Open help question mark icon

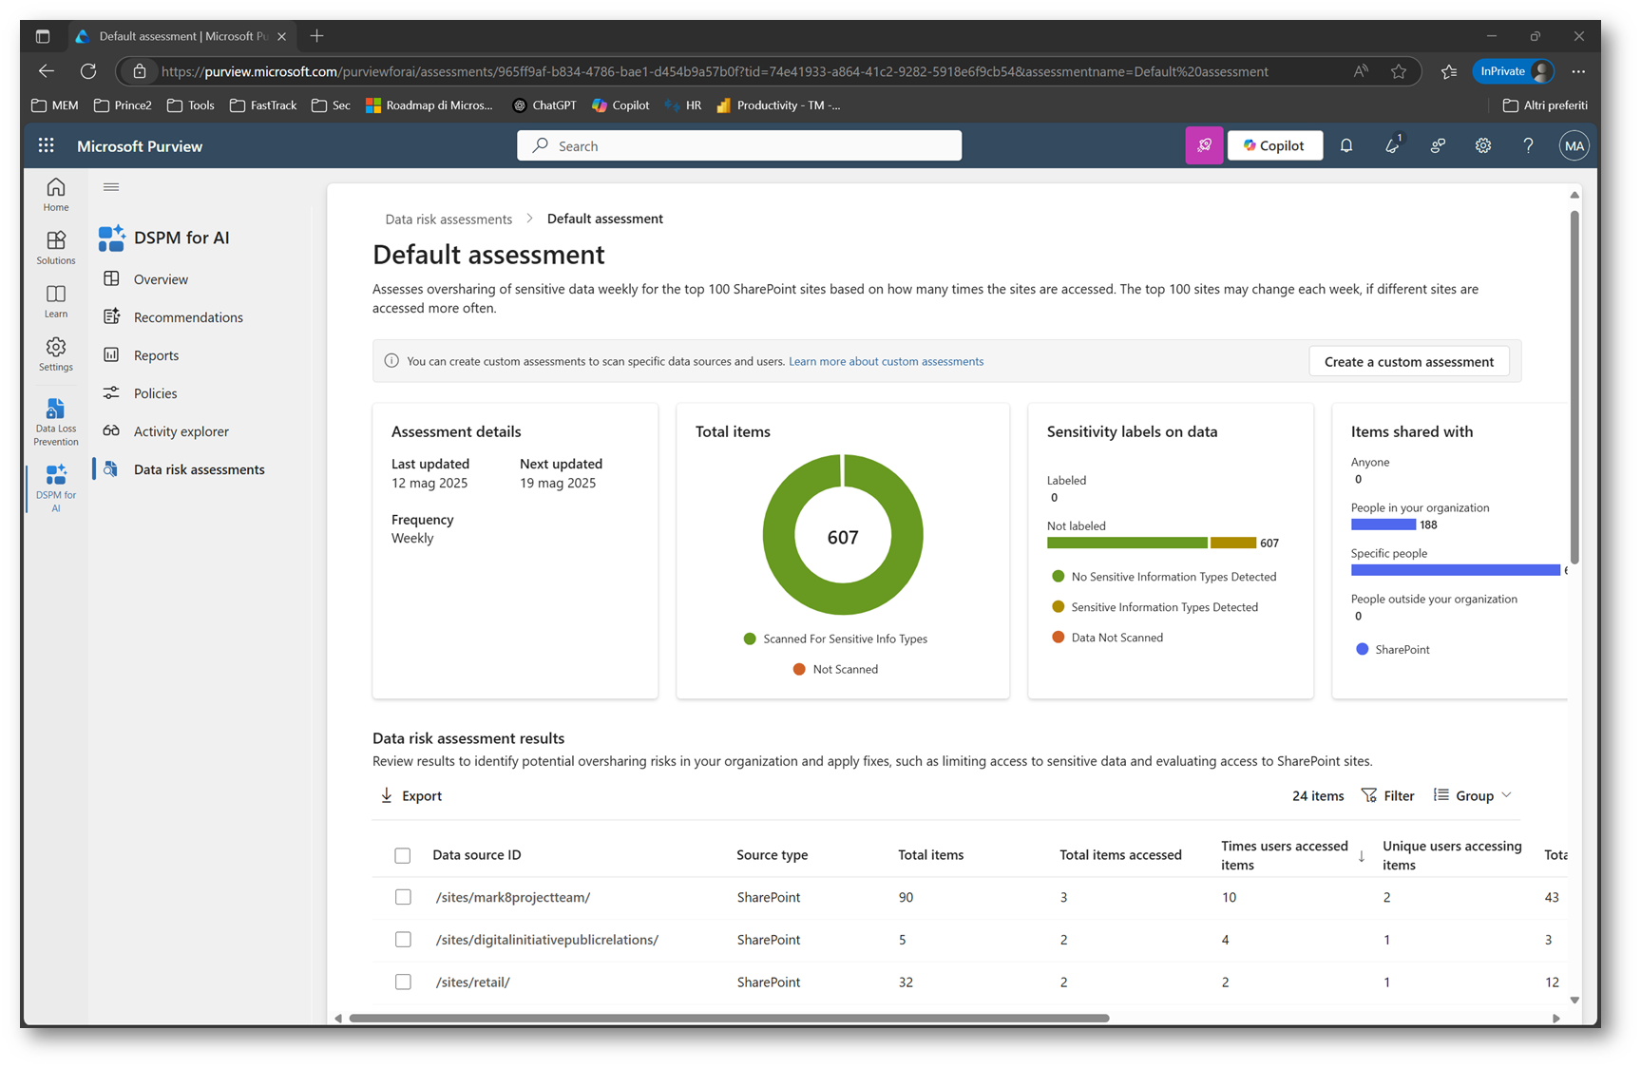tap(1528, 145)
